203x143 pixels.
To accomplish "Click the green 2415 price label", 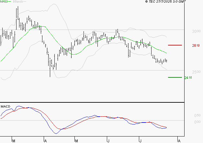I will click(188, 78).
